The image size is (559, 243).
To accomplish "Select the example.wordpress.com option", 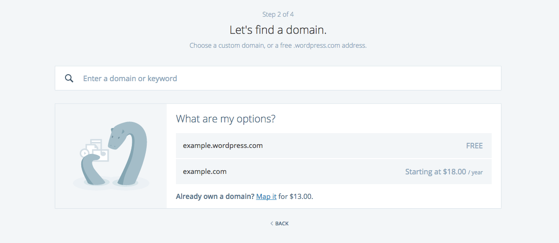I will point(223,146).
